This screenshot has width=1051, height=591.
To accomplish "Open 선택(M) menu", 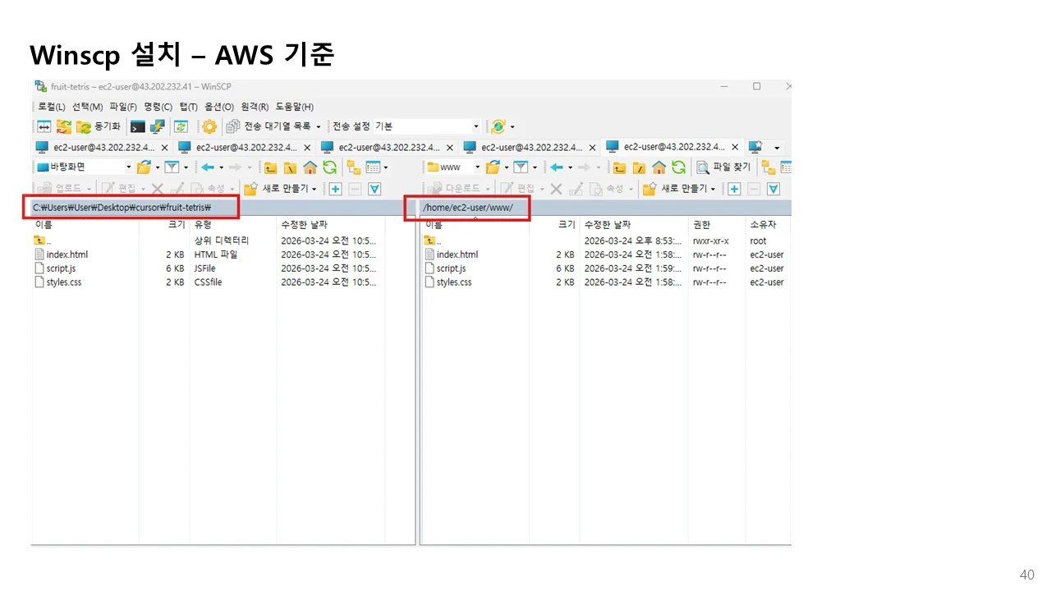I will click(x=88, y=107).
